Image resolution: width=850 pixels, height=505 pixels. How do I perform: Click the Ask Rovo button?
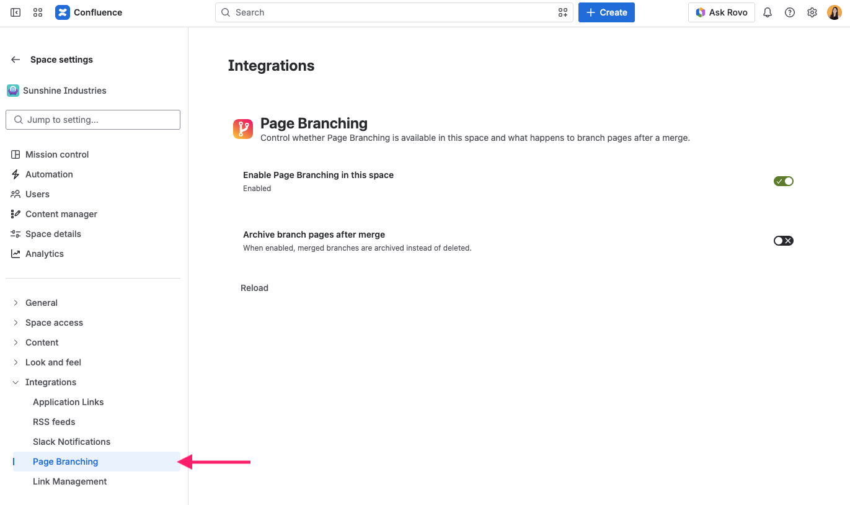pyautogui.click(x=722, y=12)
